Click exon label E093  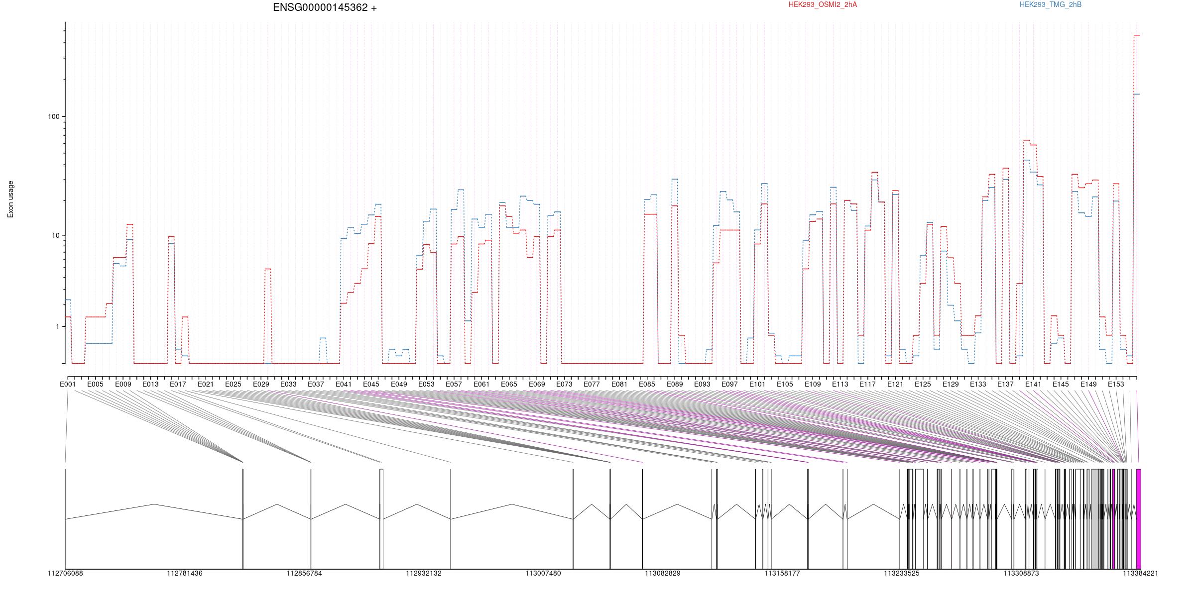[702, 384]
